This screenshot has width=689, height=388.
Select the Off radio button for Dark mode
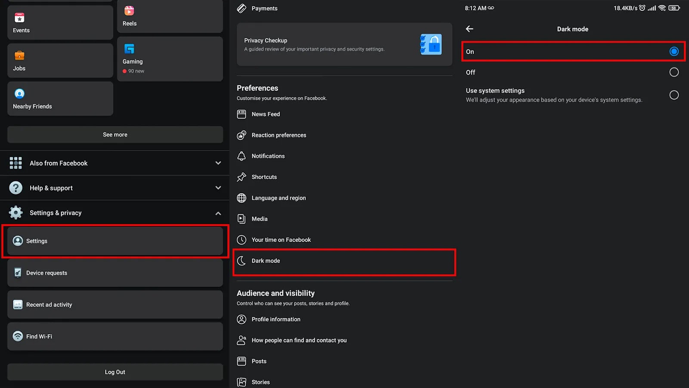674,72
